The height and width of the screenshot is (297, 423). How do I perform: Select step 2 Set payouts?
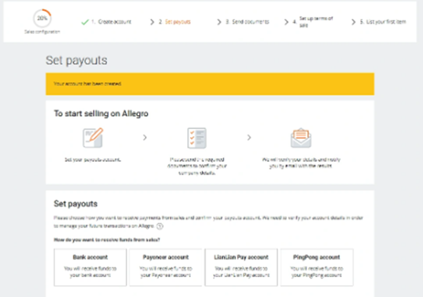pos(174,22)
